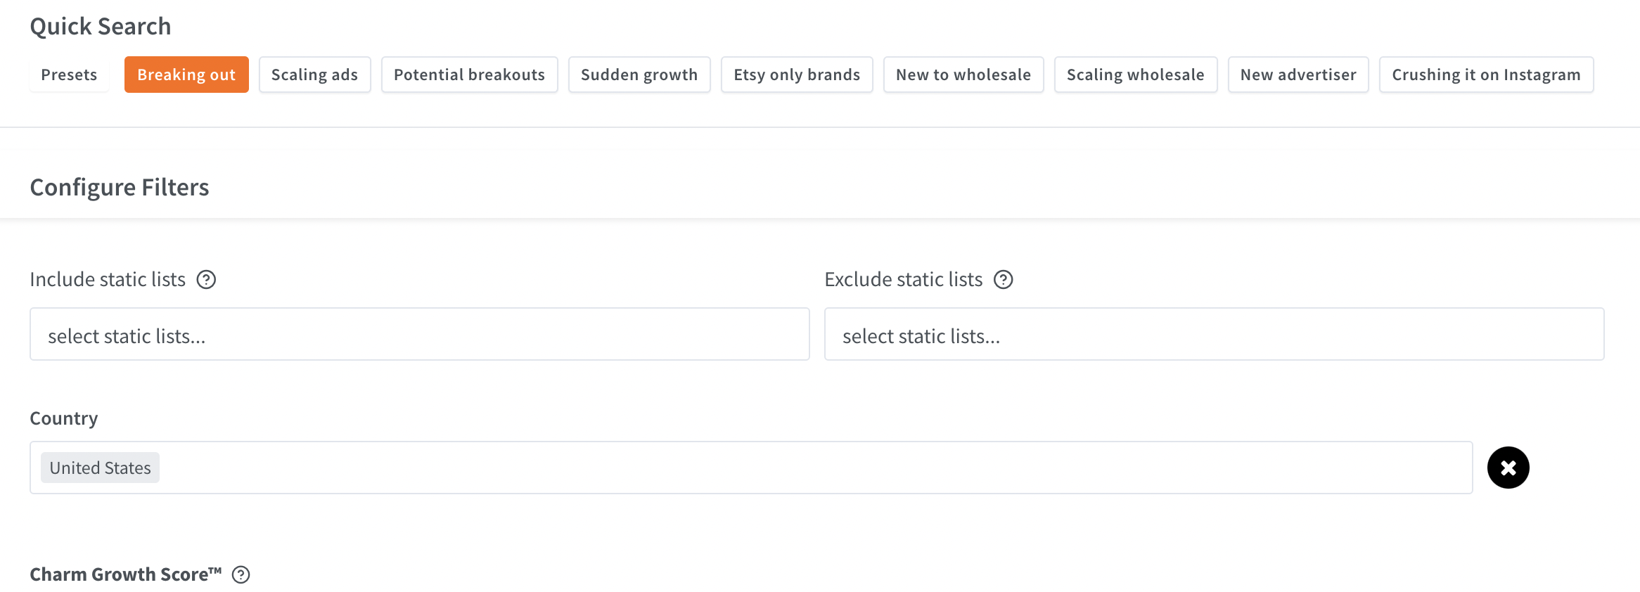Screen dimensions: 1640x592
Task: Click help icon next to Charm Growth Score
Action: [241, 575]
